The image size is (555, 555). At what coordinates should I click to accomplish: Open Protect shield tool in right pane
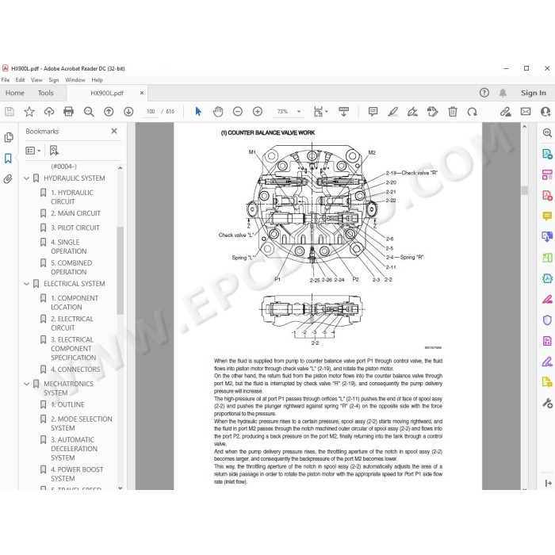pos(547,320)
